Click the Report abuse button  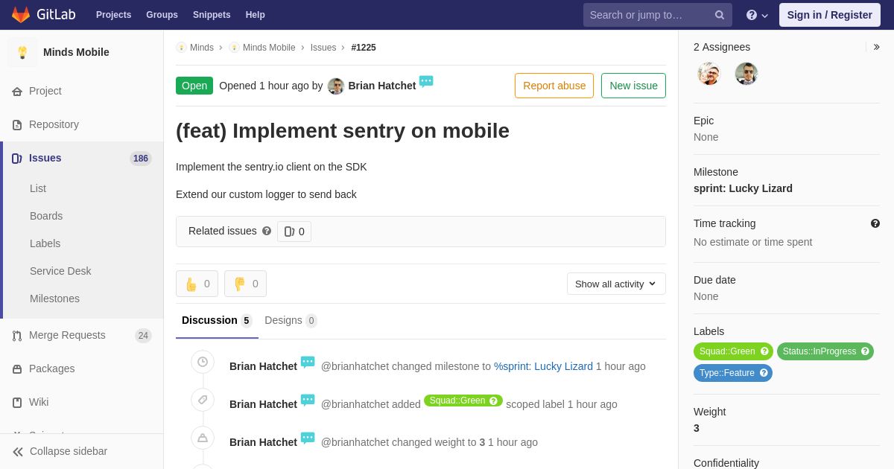pos(554,86)
